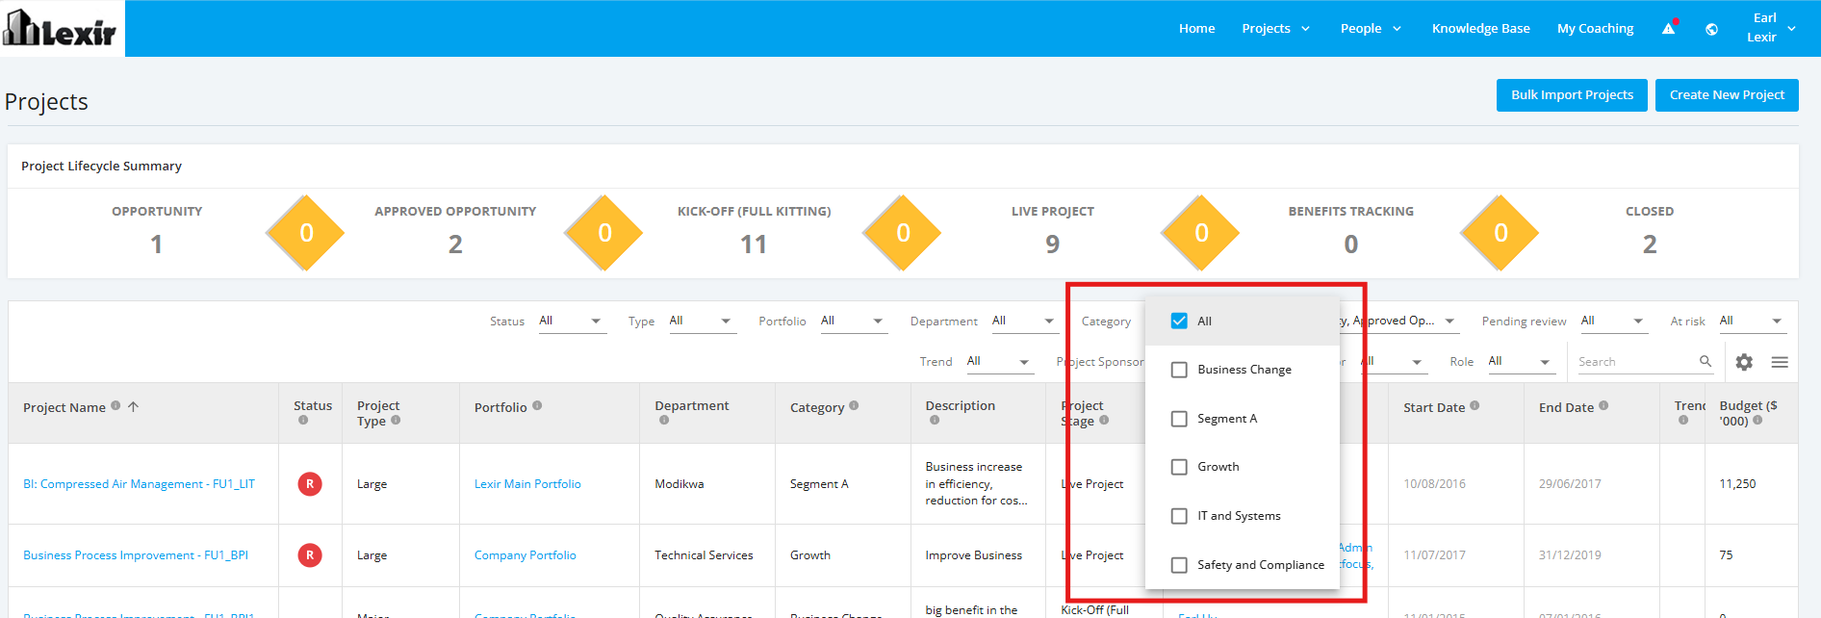This screenshot has height=618, width=1821.
Task: Open the Trend filter dropdown
Action: click(999, 362)
